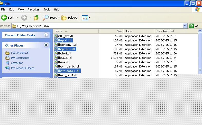
Task: Click the folder icon in address bar
Action: click(14, 26)
